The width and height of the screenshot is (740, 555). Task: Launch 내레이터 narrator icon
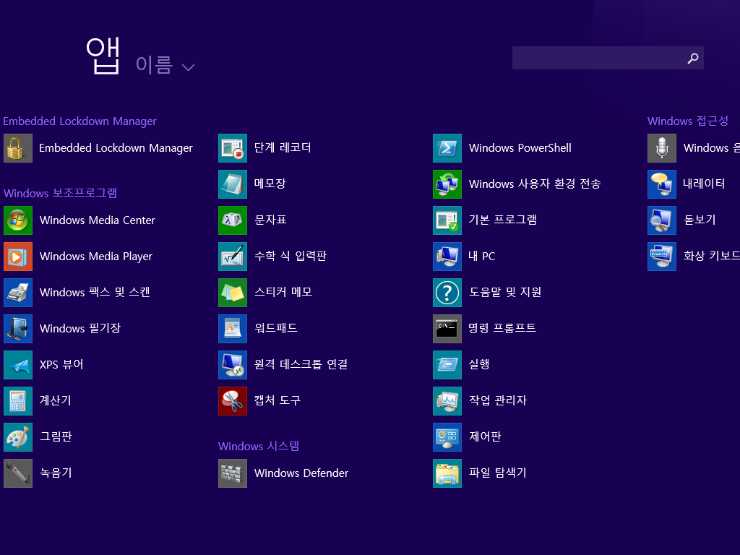pos(662,184)
